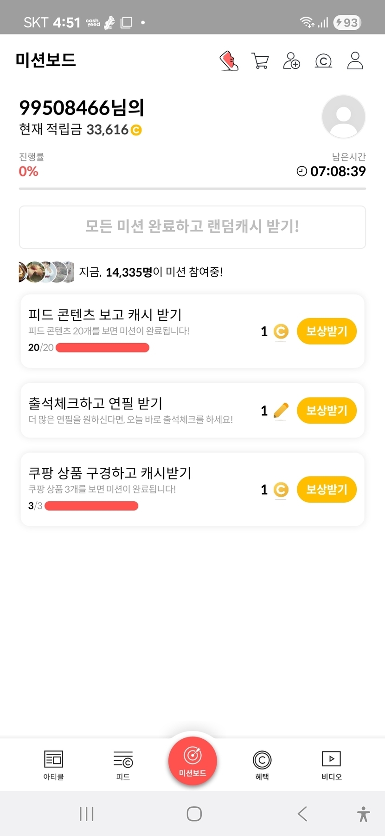385x836 pixels.
Task: Tap the 피드 콘텐츠 20/20 progress bar
Action: 103,348
